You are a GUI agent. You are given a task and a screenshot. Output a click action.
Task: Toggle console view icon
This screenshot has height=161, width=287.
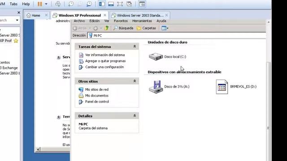(142, 4)
